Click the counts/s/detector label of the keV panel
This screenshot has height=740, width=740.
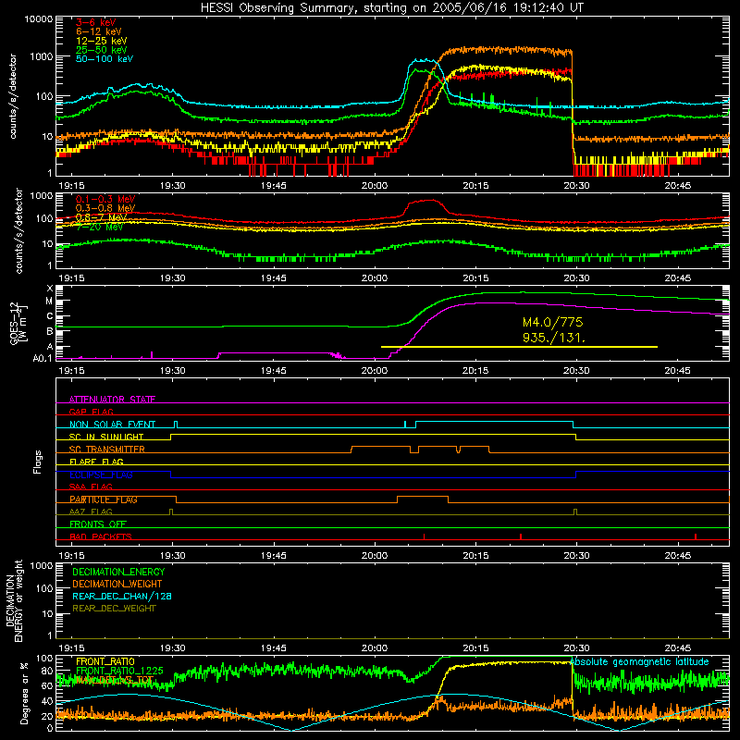click(x=13, y=96)
